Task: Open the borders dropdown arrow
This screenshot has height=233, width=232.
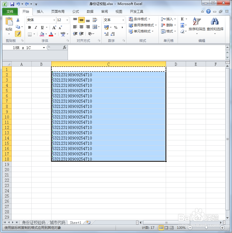Action: click(34, 34)
